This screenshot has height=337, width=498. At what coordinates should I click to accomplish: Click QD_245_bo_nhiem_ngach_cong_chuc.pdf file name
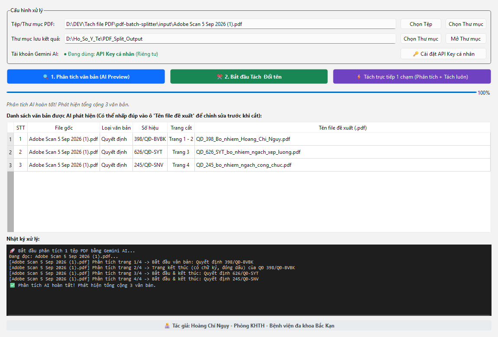(244, 165)
